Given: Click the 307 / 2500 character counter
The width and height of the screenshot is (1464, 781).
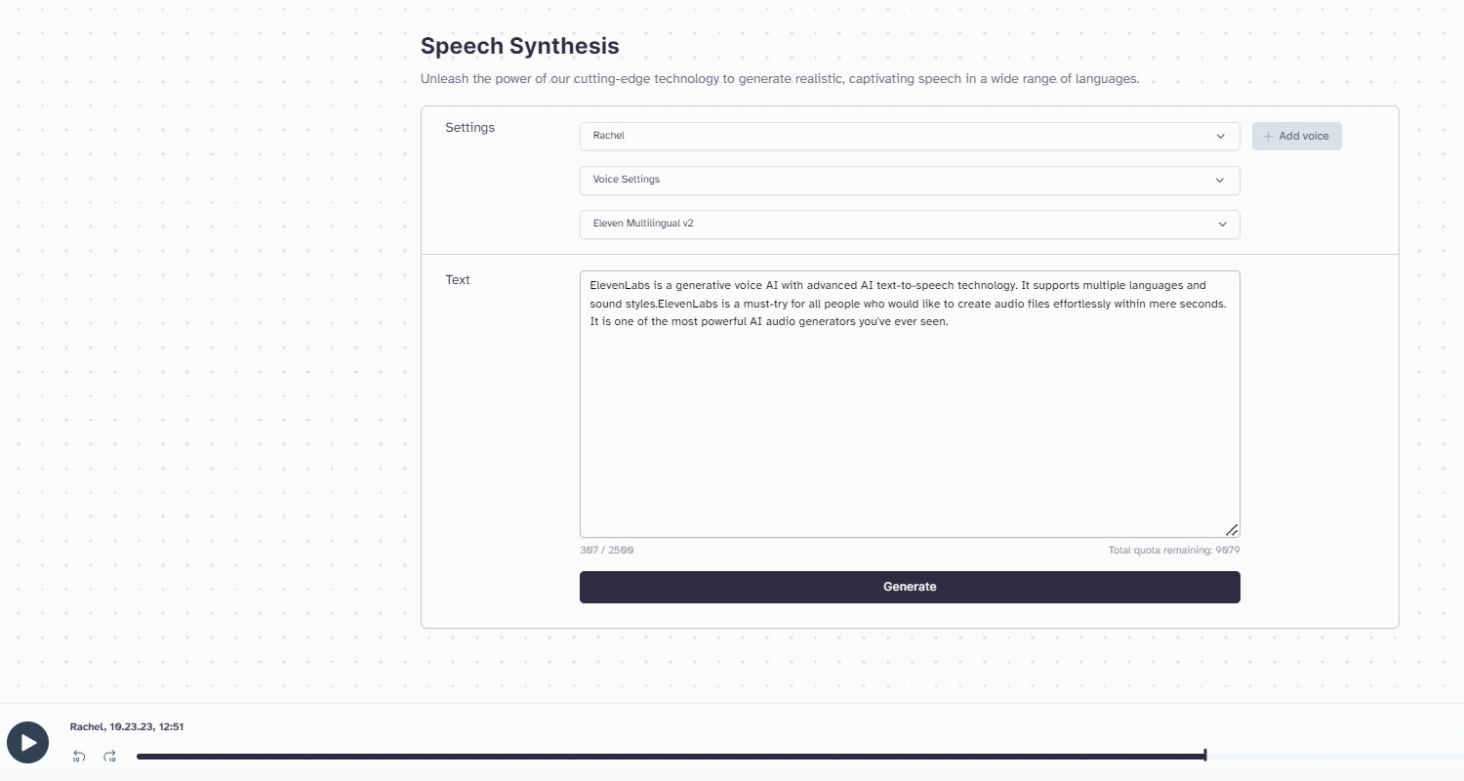Looking at the screenshot, I should tap(607, 551).
